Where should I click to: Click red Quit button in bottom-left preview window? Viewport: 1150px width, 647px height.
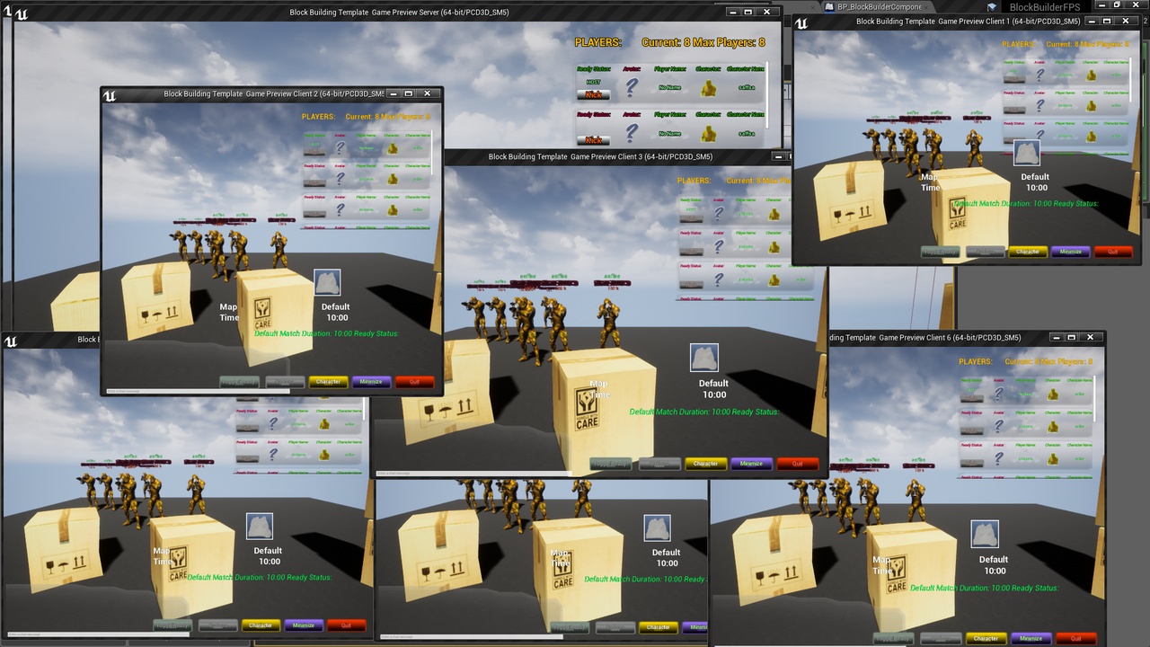click(347, 625)
